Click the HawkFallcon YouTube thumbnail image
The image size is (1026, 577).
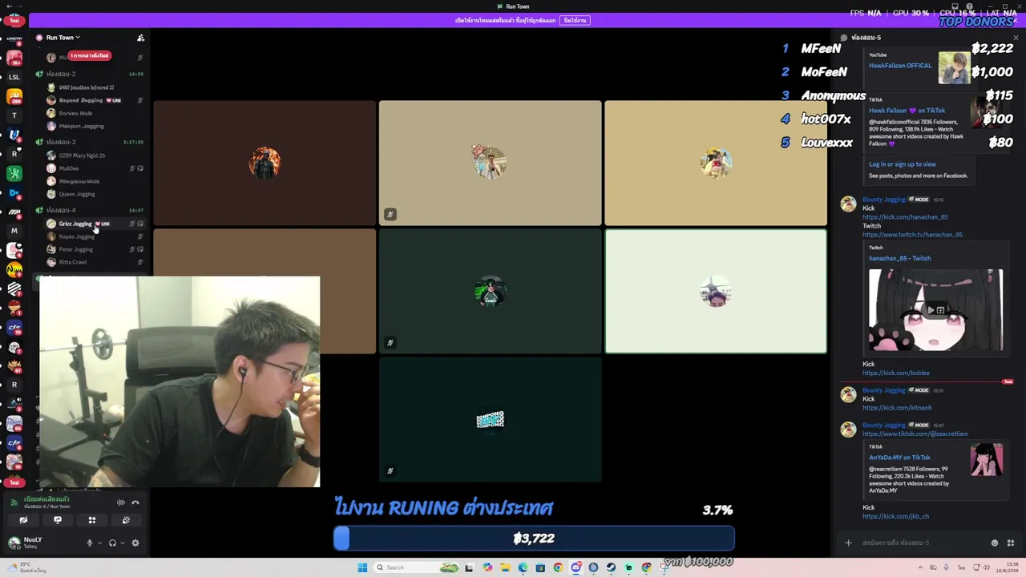pos(954,68)
